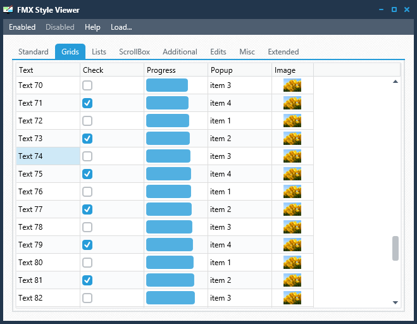Click the flower image in Text 78 row
Viewport: 417px width, 324px height.
pos(292,227)
